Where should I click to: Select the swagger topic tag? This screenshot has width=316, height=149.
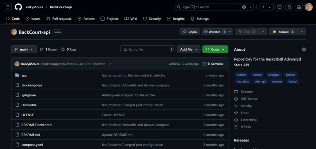274,75
